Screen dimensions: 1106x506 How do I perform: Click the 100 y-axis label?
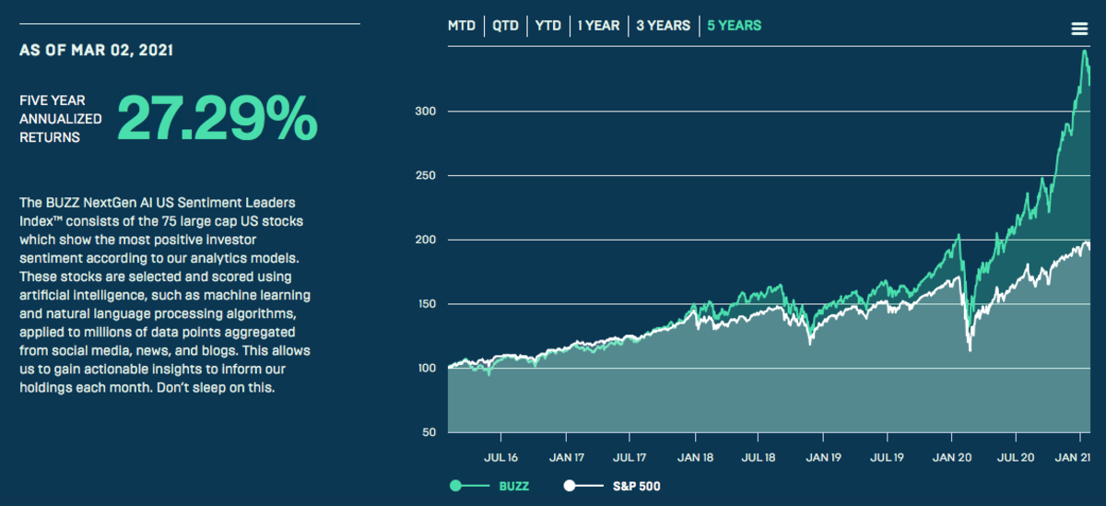425,369
